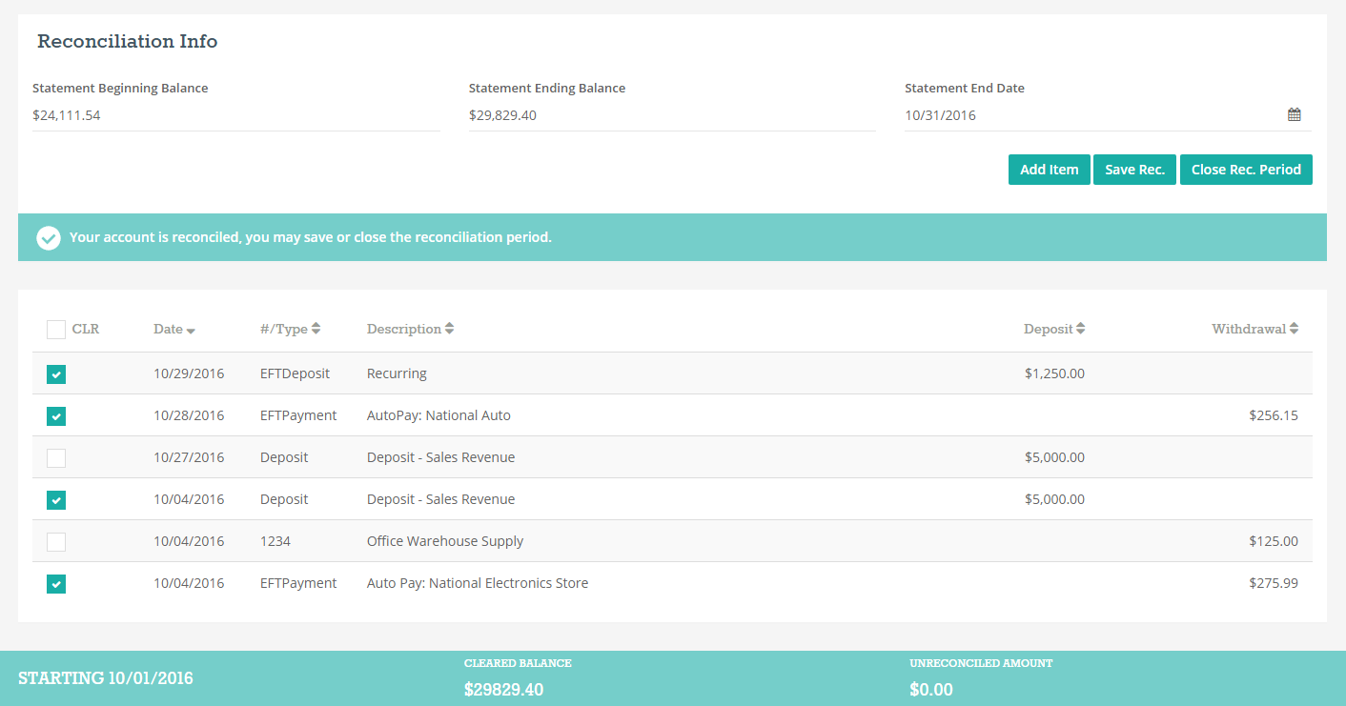
Task: Click the Unreconciled Amount $0.00 value
Action: point(931,690)
